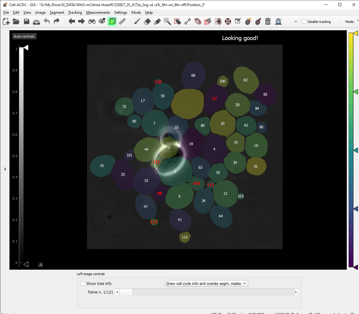359x314 pixels.
Task: Open the Draw cell cycle info dropdown
Action: coord(206,283)
